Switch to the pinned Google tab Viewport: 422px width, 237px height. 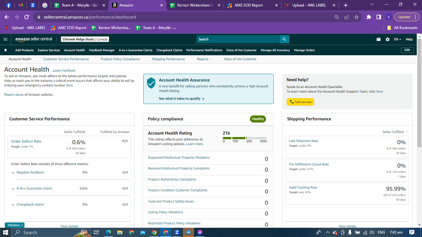pyautogui.click(x=45, y=5)
